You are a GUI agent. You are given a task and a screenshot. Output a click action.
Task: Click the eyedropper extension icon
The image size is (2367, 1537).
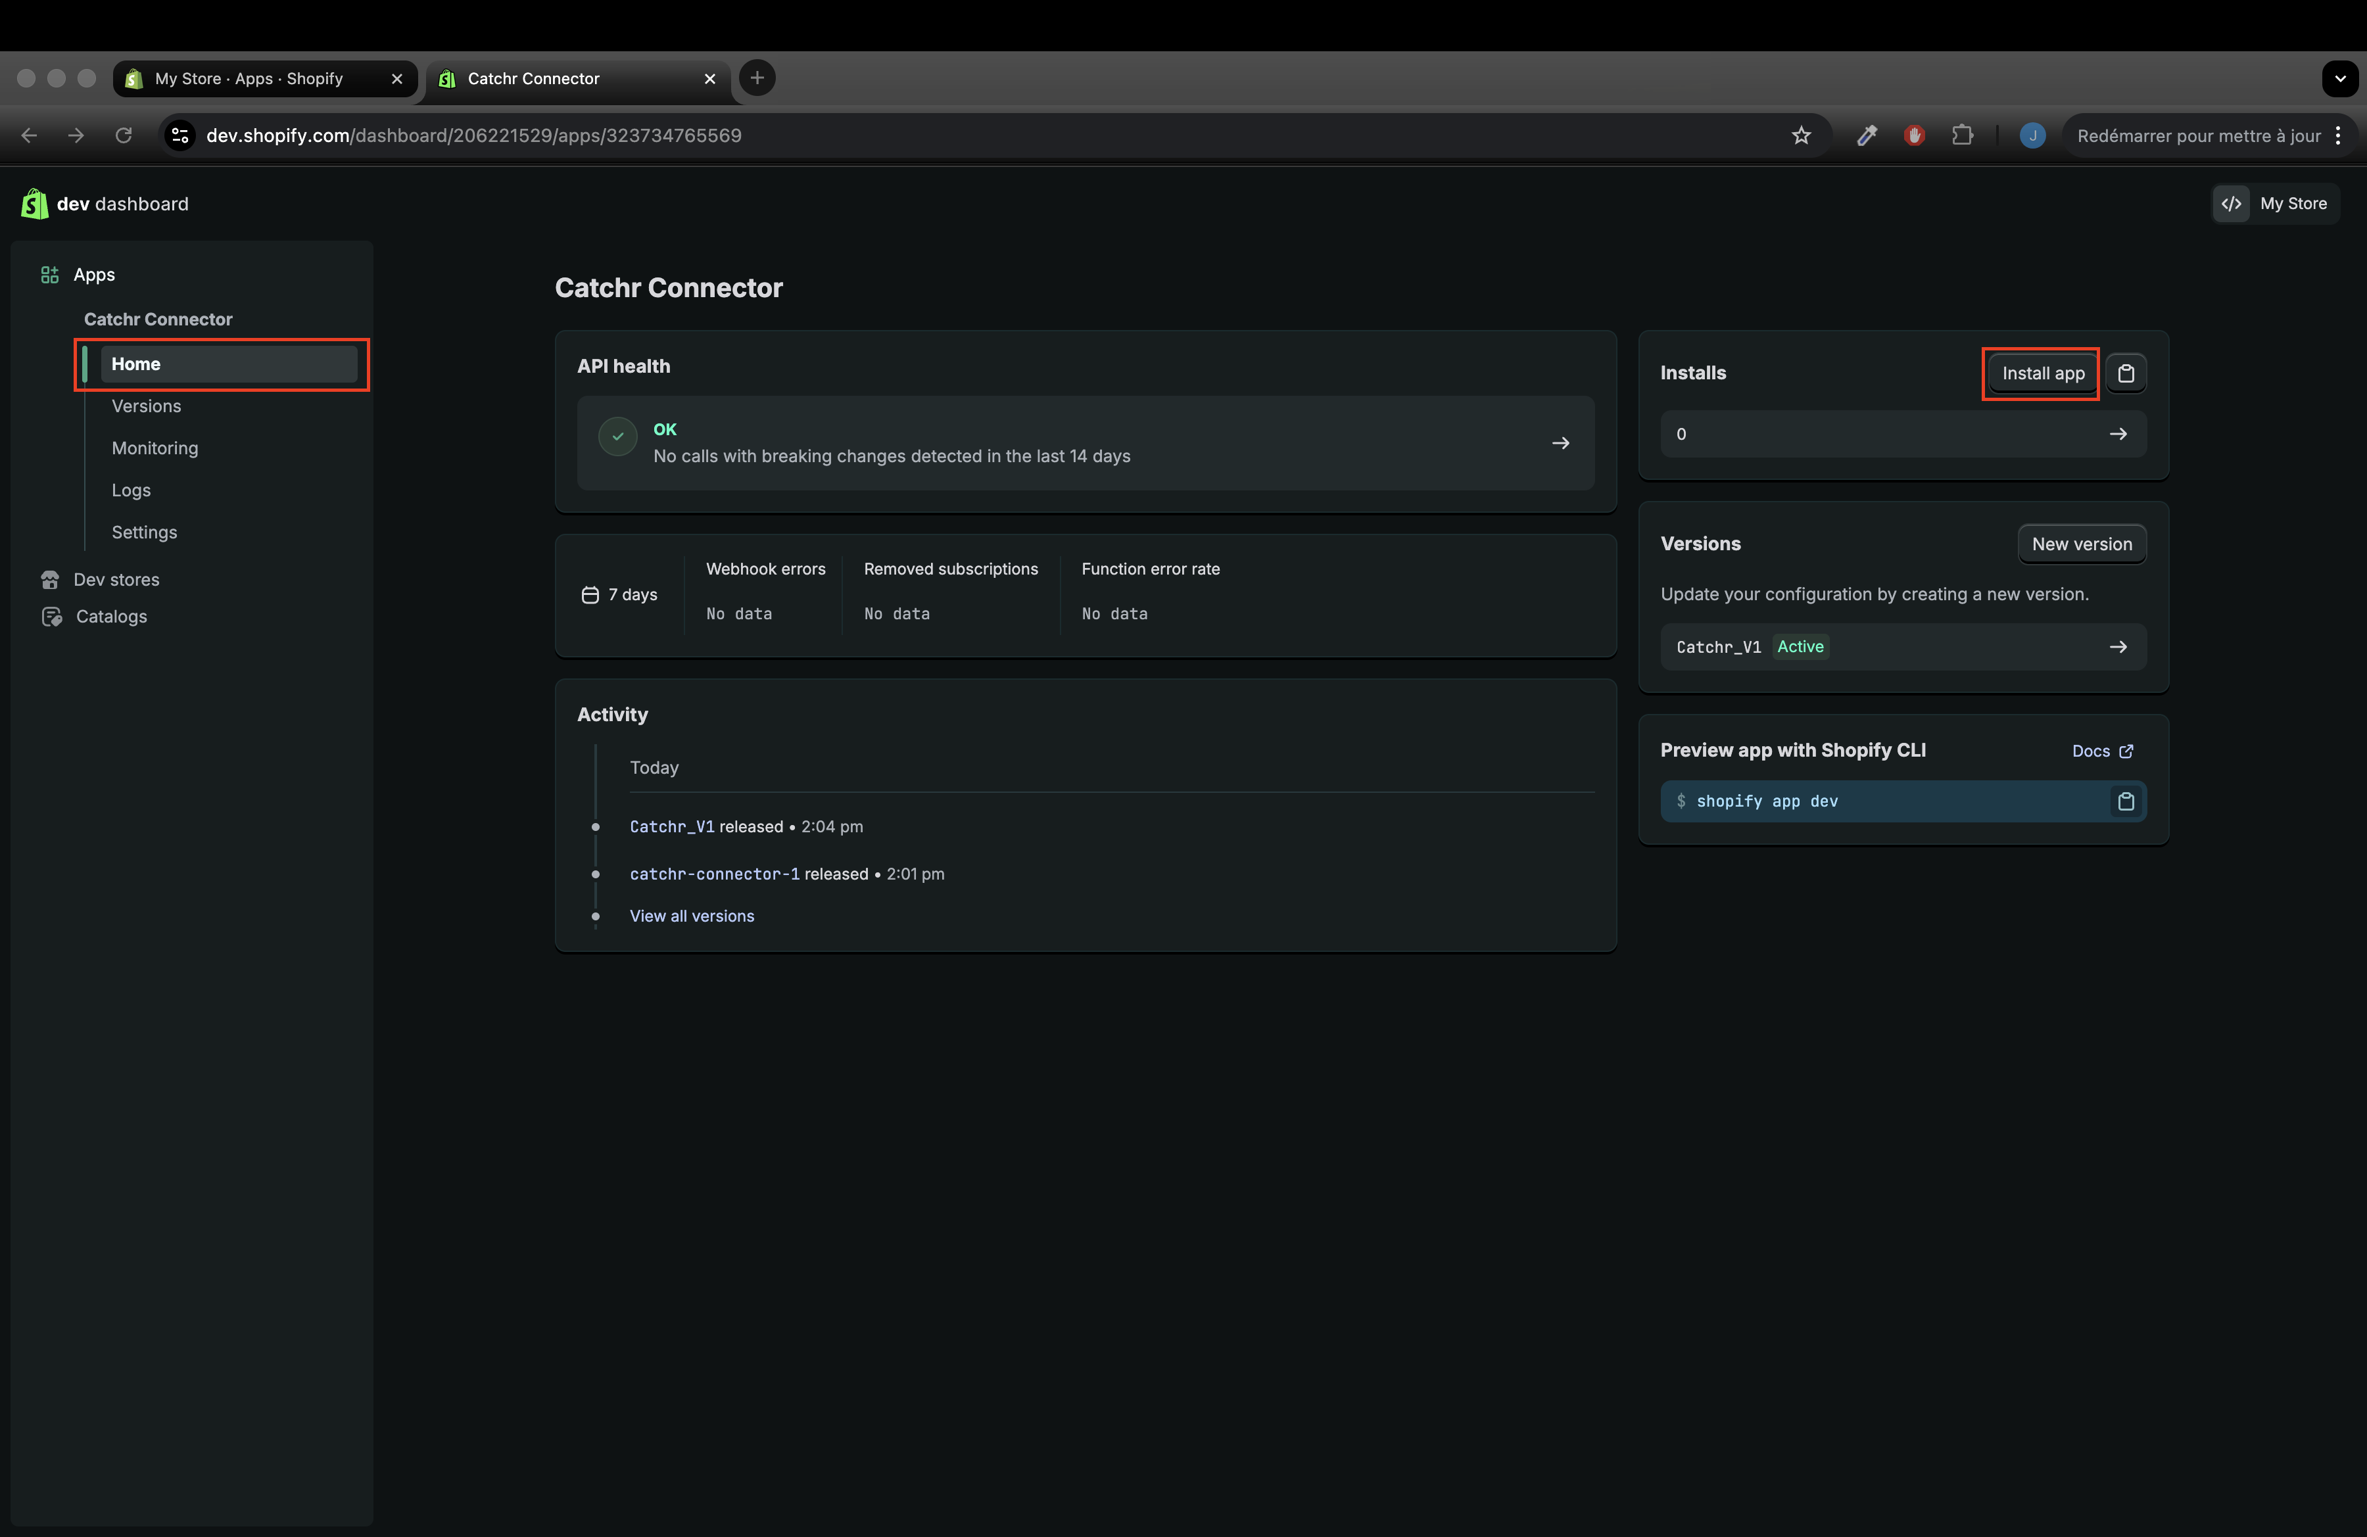1867,135
